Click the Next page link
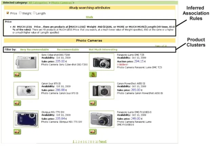 click(x=103, y=142)
